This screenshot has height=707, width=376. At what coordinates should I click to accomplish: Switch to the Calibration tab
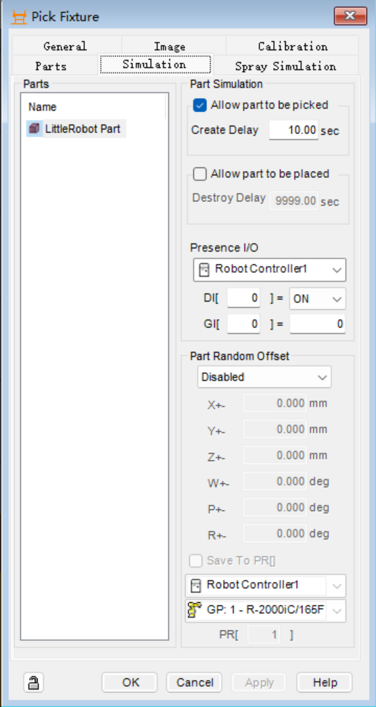point(293,46)
